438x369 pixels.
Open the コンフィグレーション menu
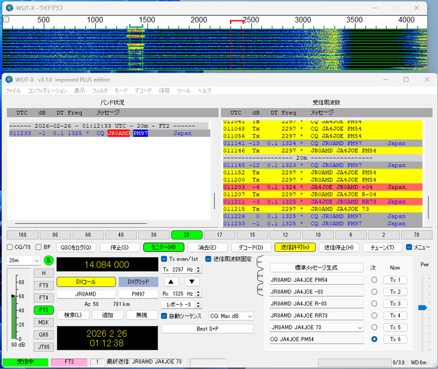pyautogui.click(x=47, y=91)
